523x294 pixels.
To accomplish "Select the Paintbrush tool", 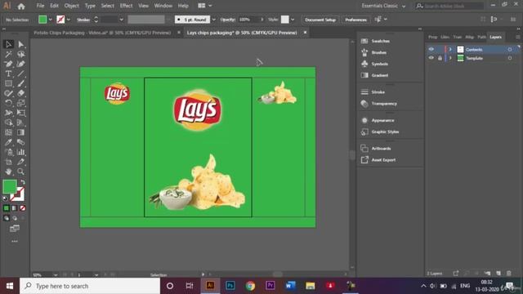I will (20, 83).
